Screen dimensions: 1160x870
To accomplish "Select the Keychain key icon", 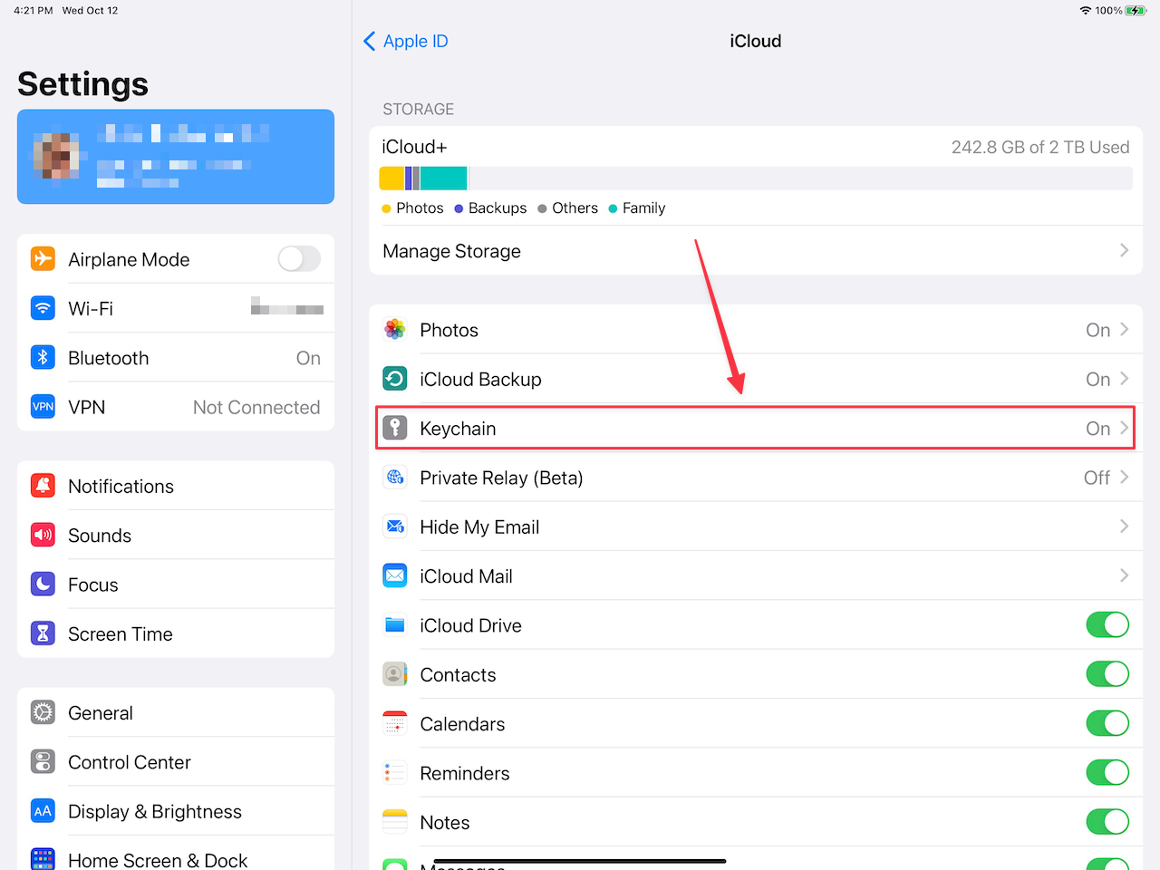I will [394, 428].
